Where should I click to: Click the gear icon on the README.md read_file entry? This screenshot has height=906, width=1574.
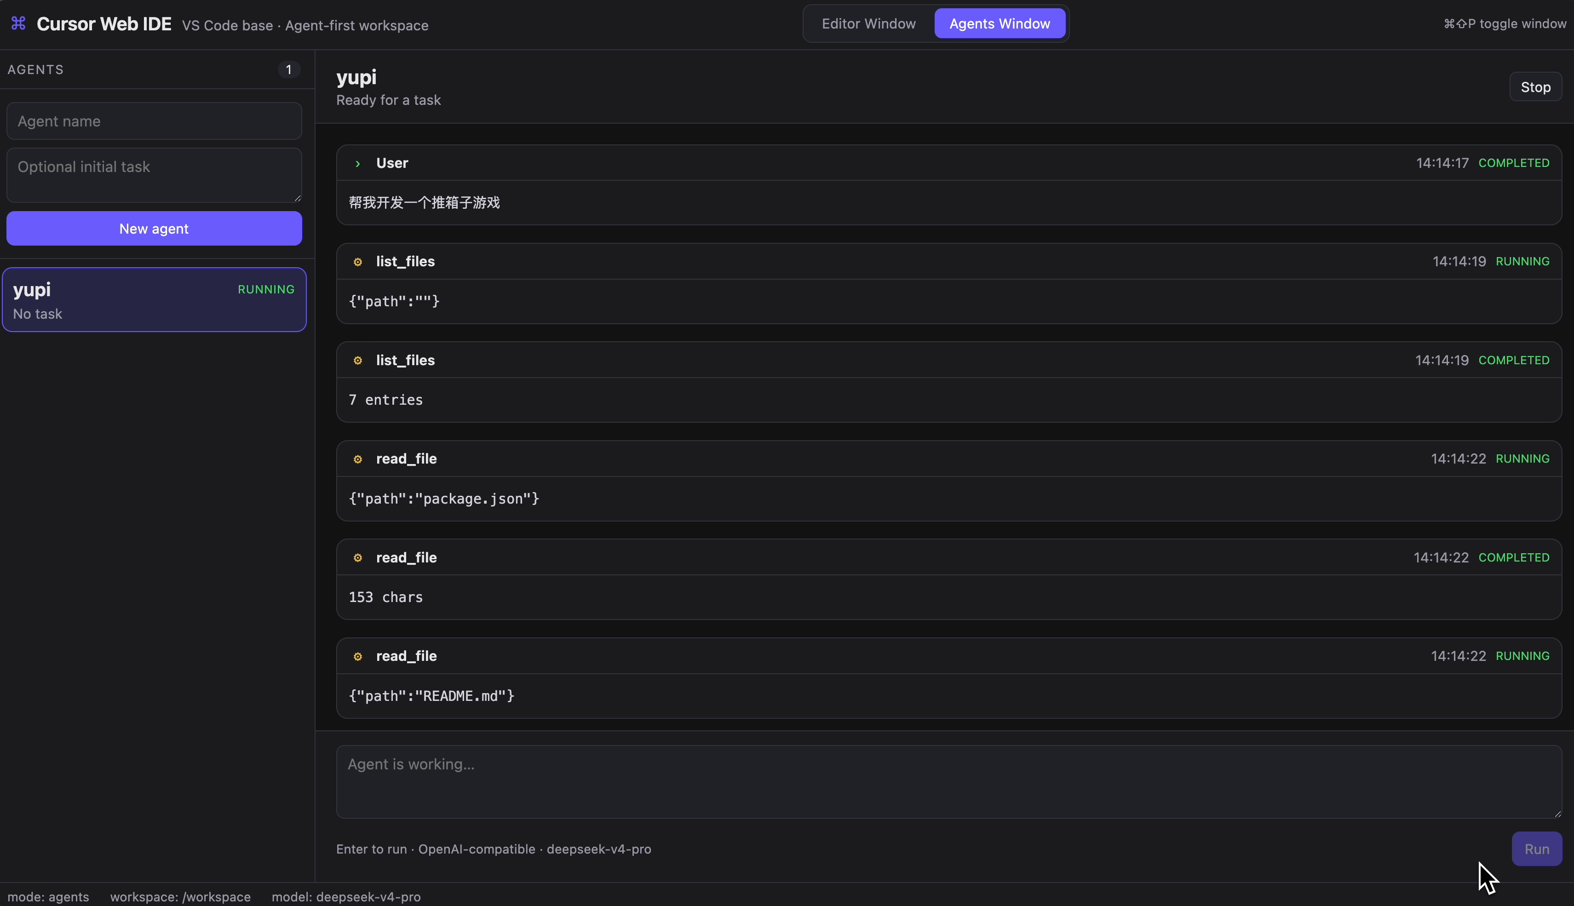coord(358,656)
